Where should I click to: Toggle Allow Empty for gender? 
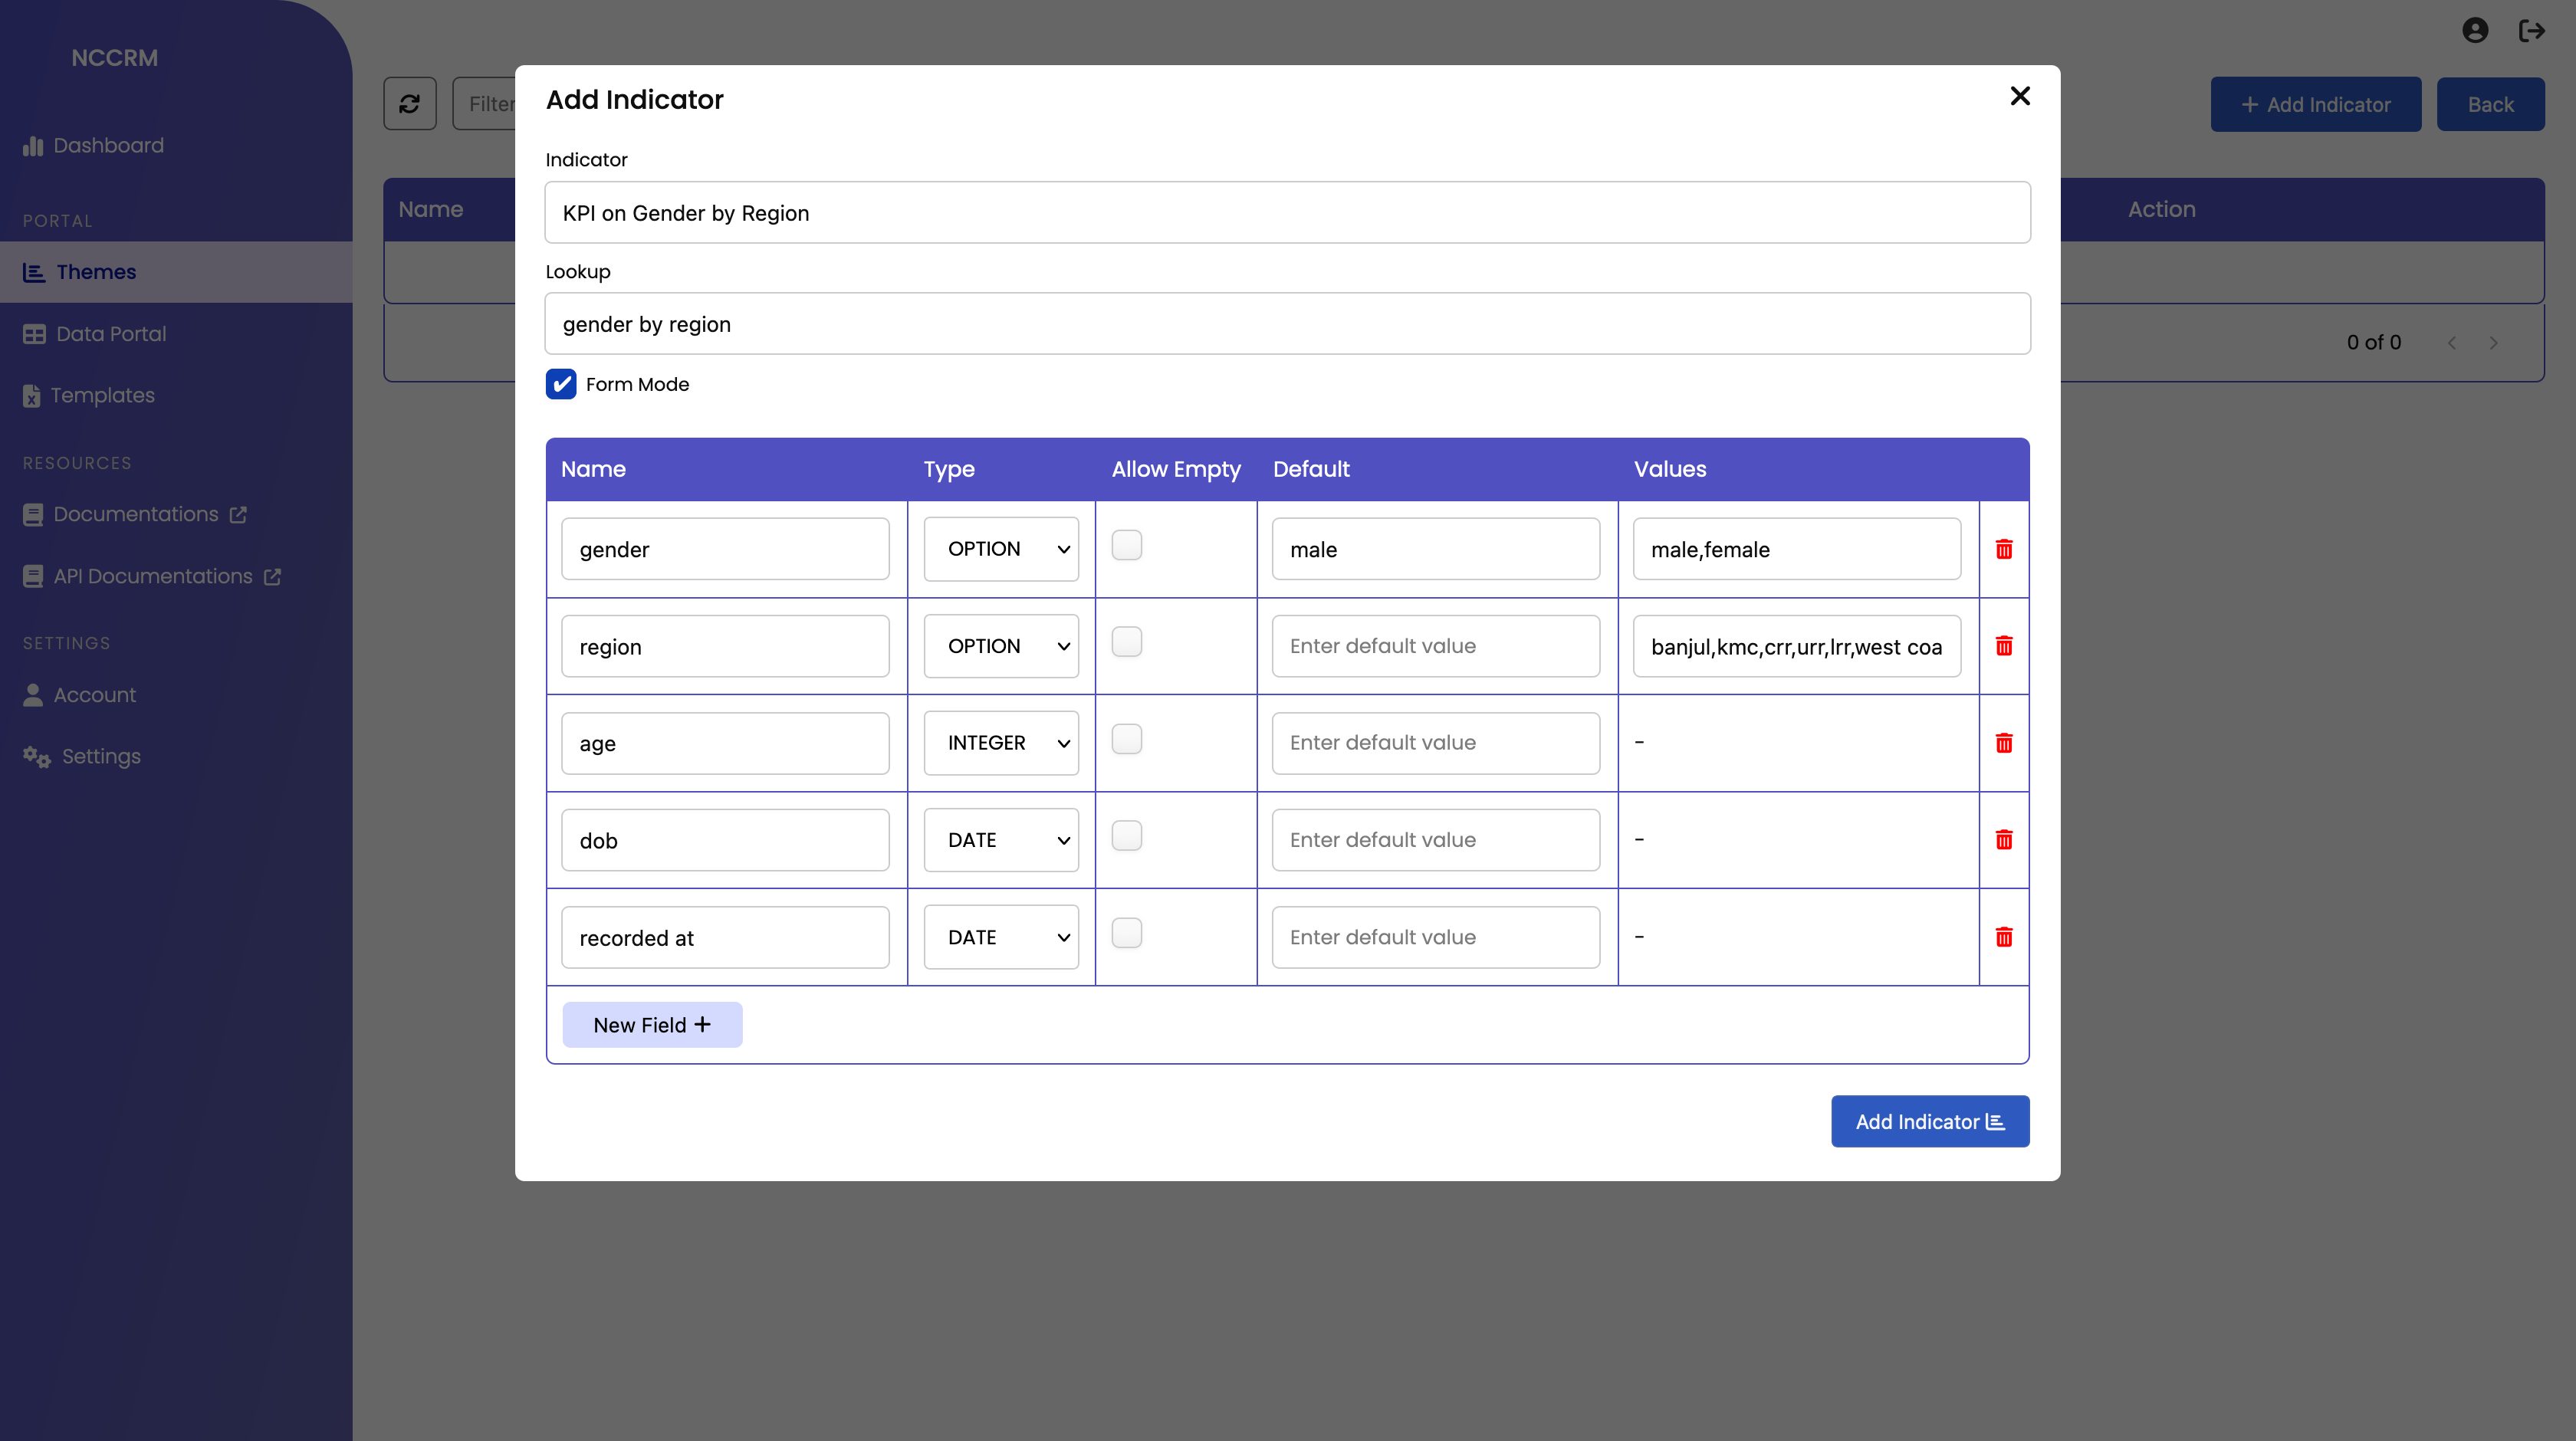pos(1127,545)
